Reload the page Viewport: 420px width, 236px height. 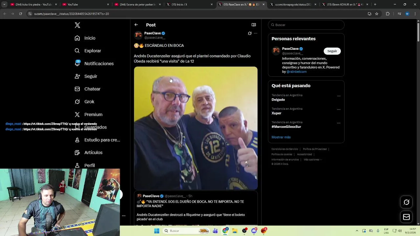(20, 14)
